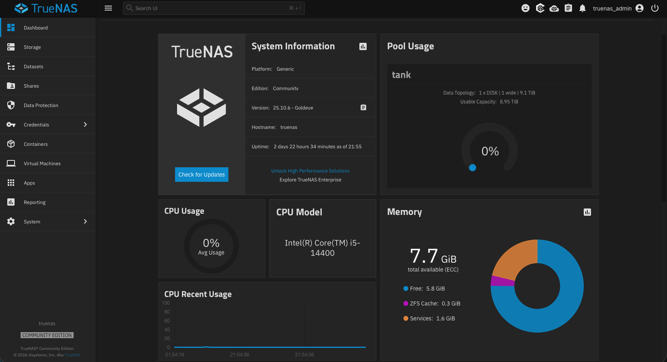Screen dimensions: 667x362
Task: Click the purple ZFS Cache legend dot
Action: point(406,303)
